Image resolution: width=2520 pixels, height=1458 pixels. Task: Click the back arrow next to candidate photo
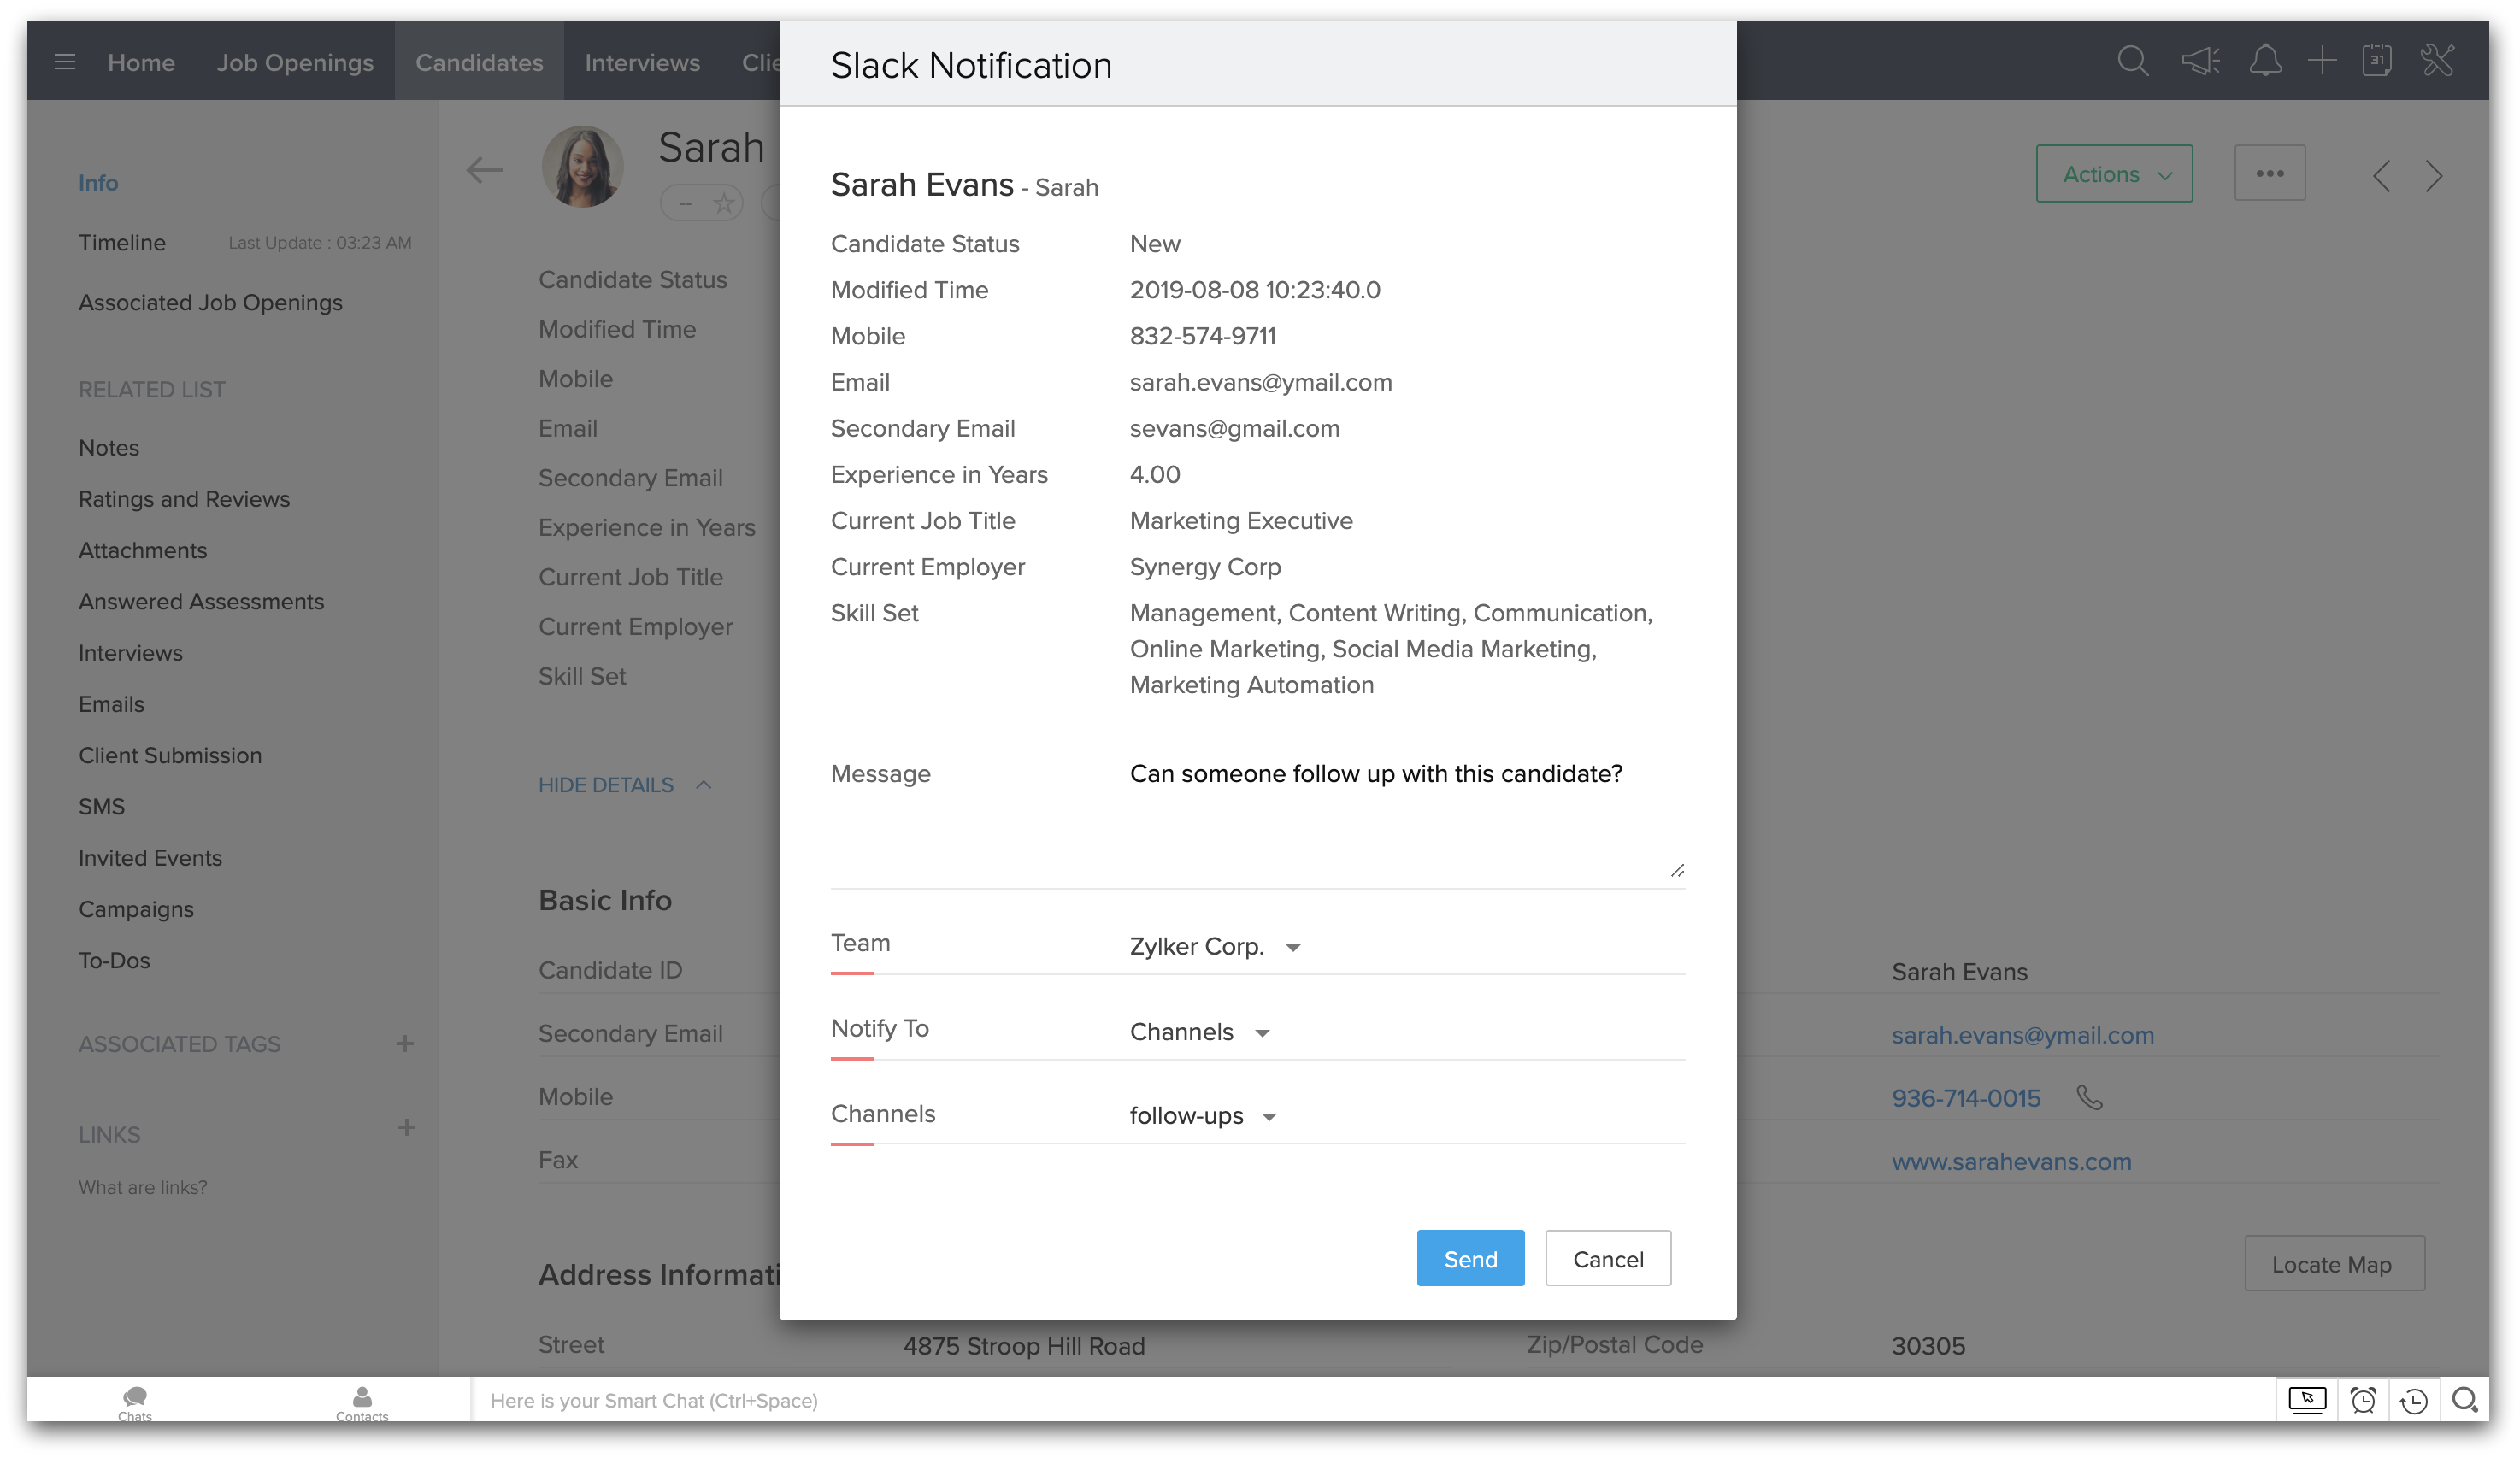(x=484, y=170)
